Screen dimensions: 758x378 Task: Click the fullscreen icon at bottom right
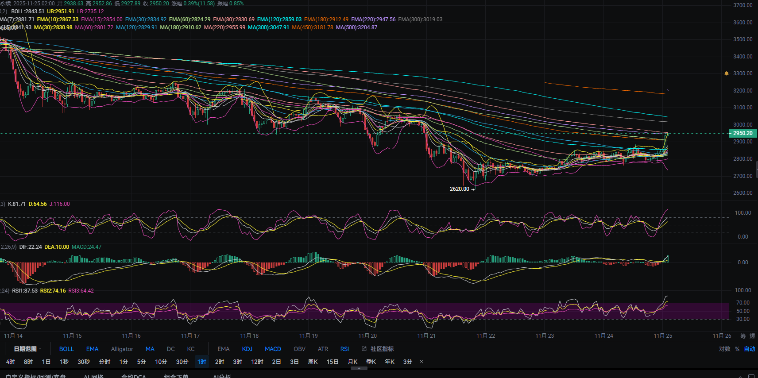click(751, 376)
